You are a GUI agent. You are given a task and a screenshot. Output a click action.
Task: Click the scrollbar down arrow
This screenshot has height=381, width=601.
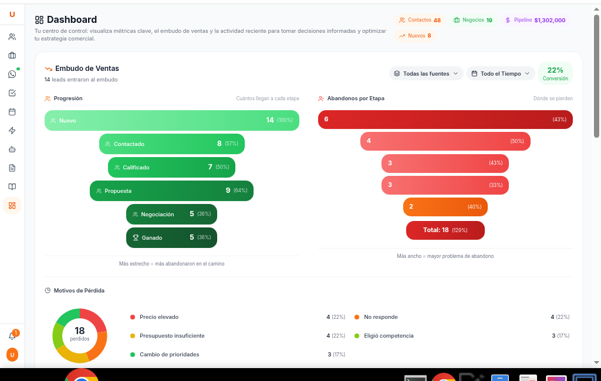tap(596, 362)
